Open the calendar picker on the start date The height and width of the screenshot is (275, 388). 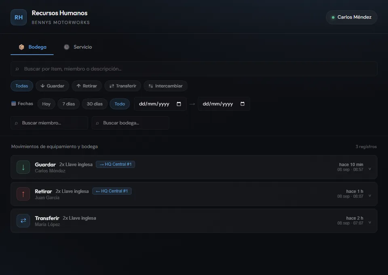[179, 104]
